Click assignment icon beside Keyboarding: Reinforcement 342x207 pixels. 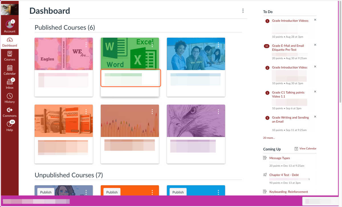pos(265,192)
